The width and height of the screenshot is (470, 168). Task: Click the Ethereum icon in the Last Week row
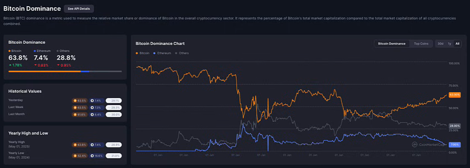(x=92, y=107)
